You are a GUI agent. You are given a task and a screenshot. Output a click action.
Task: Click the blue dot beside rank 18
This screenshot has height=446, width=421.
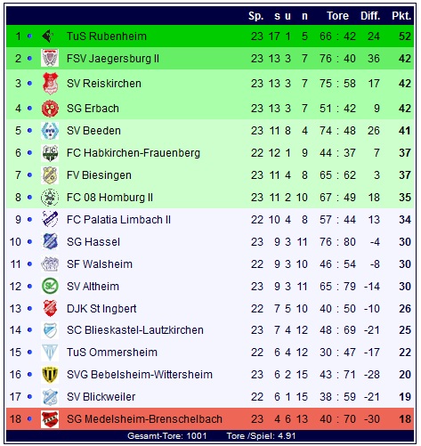point(29,419)
